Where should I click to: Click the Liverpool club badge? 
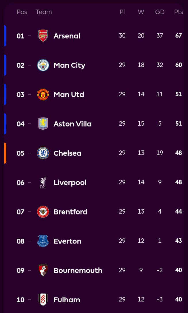click(43, 182)
